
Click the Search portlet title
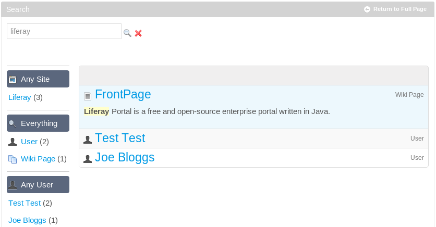tap(18, 9)
